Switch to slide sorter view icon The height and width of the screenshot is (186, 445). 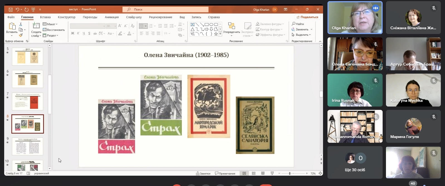pyautogui.click(x=253, y=173)
